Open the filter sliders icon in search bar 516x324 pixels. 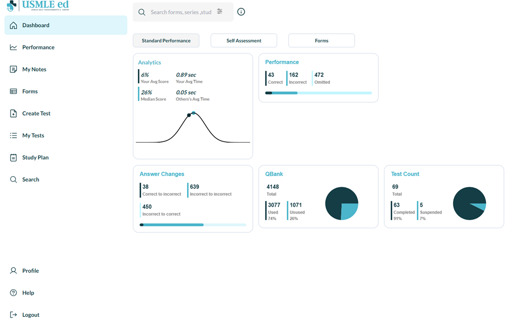(x=219, y=11)
